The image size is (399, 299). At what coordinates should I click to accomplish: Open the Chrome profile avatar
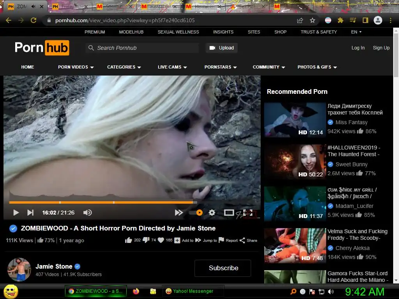point(378,20)
